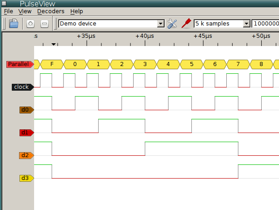Viewport: 279px width, 210px height.
Task: Select the clock channel label
Action: coord(23,87)
